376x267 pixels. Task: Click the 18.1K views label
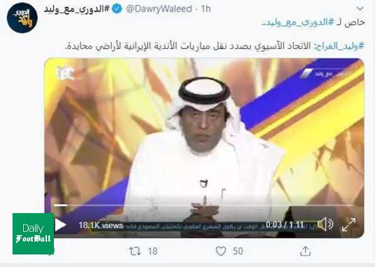point(101,225)
